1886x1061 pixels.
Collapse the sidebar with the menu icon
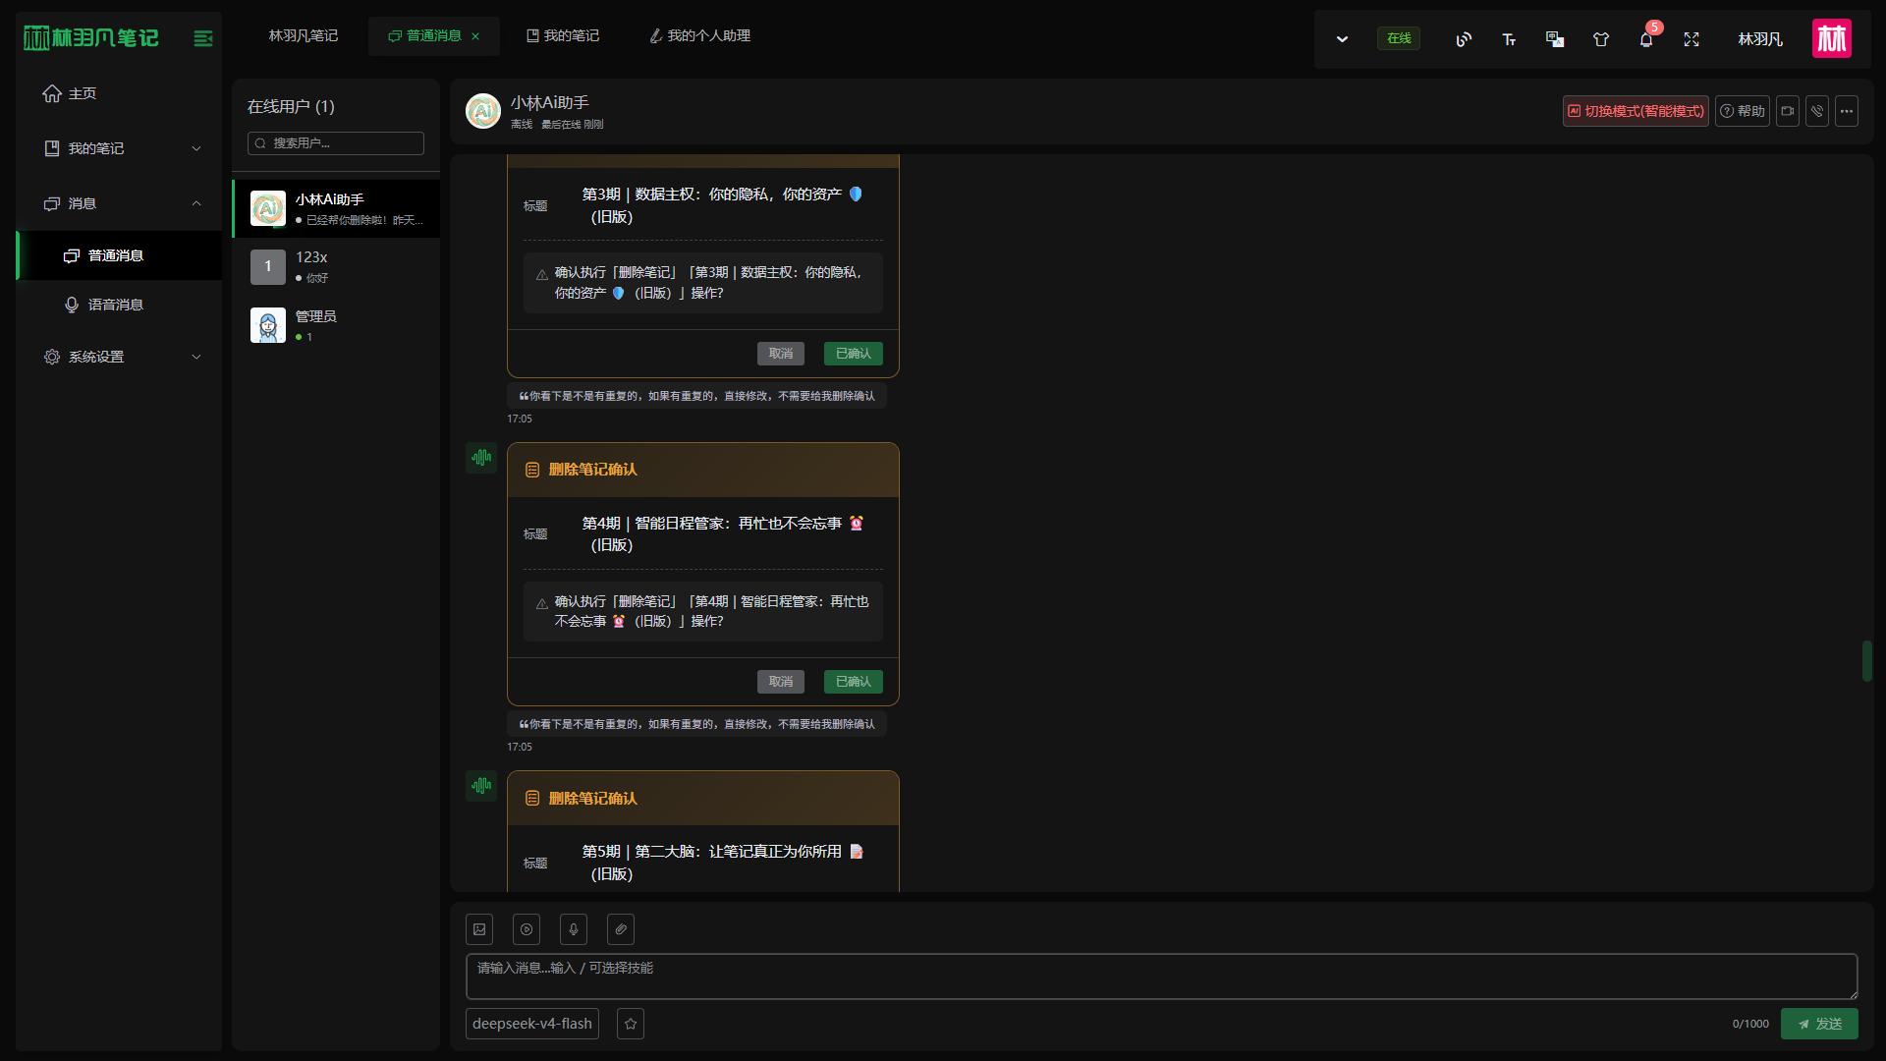click(203, 38)
